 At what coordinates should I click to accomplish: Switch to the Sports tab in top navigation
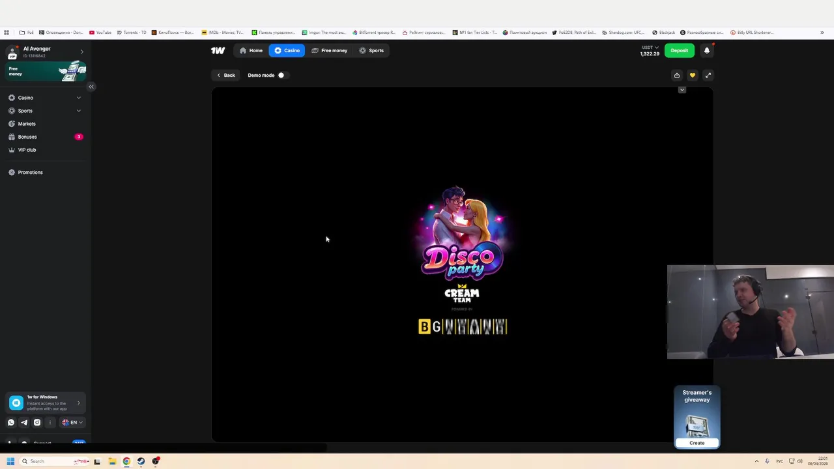point(371,50)
